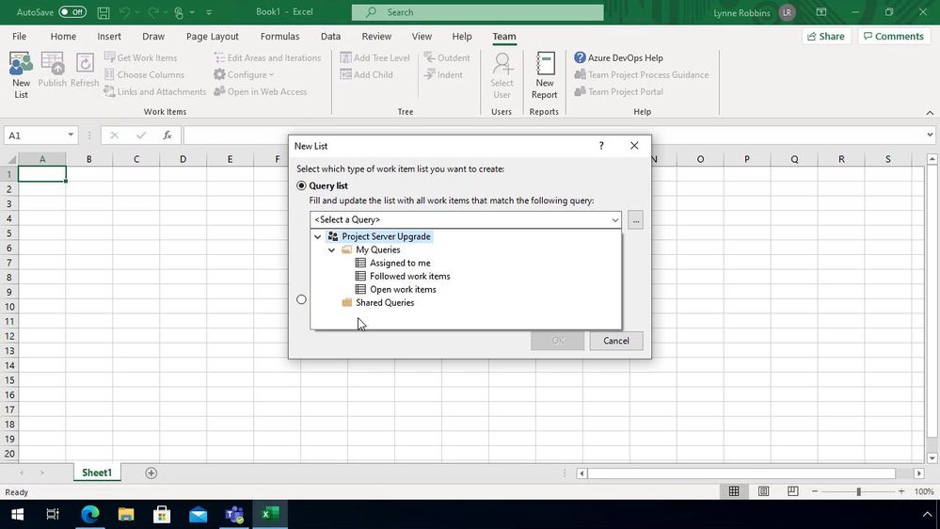
Task: Open the Name Box dropdown arrow
Action: (x=71, y=135)
